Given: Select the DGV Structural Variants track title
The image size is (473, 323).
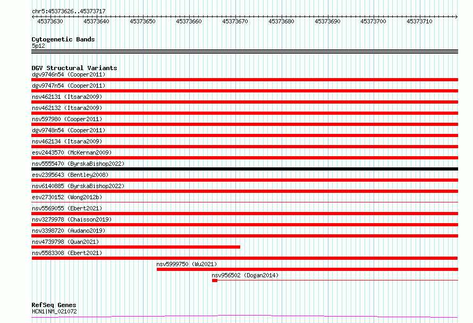Looking at the screenshot, I should pos(74,68).
